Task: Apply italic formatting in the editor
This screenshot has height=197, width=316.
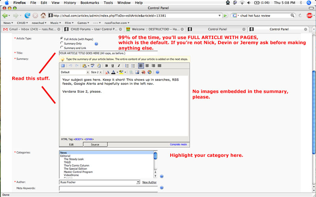Action: point(118,66)
